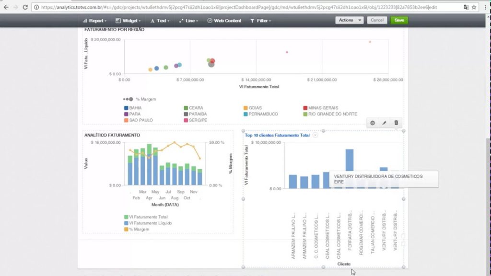Click the GOIAS color swatch in the legend

coord(245,108)
